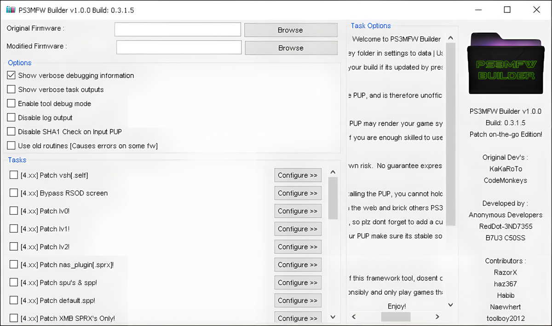Click the 'Welcome to PS3MFW Builder' text

pos(397,39)
